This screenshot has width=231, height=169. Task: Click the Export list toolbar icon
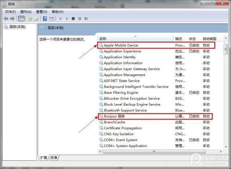click(36, 19)
